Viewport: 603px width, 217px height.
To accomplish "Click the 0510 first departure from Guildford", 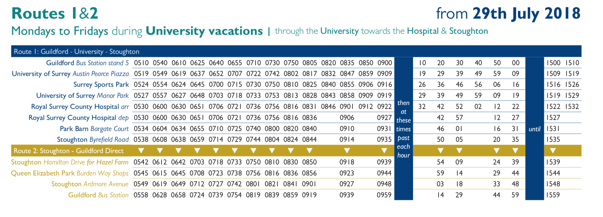I will click(141, 63).
